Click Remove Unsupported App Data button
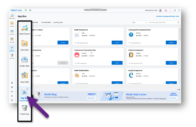The image size is (196, 127). coord(167,16)
